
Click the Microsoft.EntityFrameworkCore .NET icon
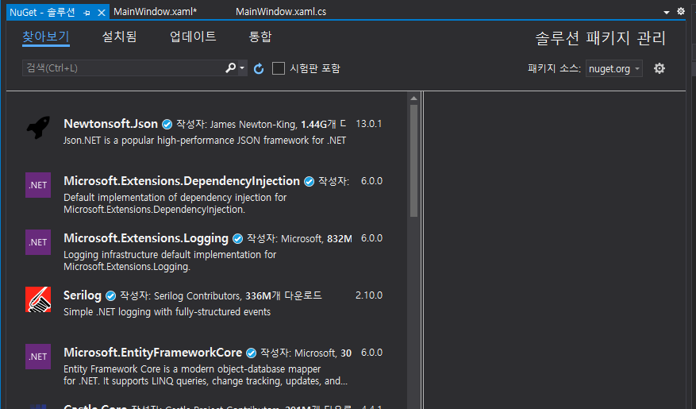click(x=38, y=356)
